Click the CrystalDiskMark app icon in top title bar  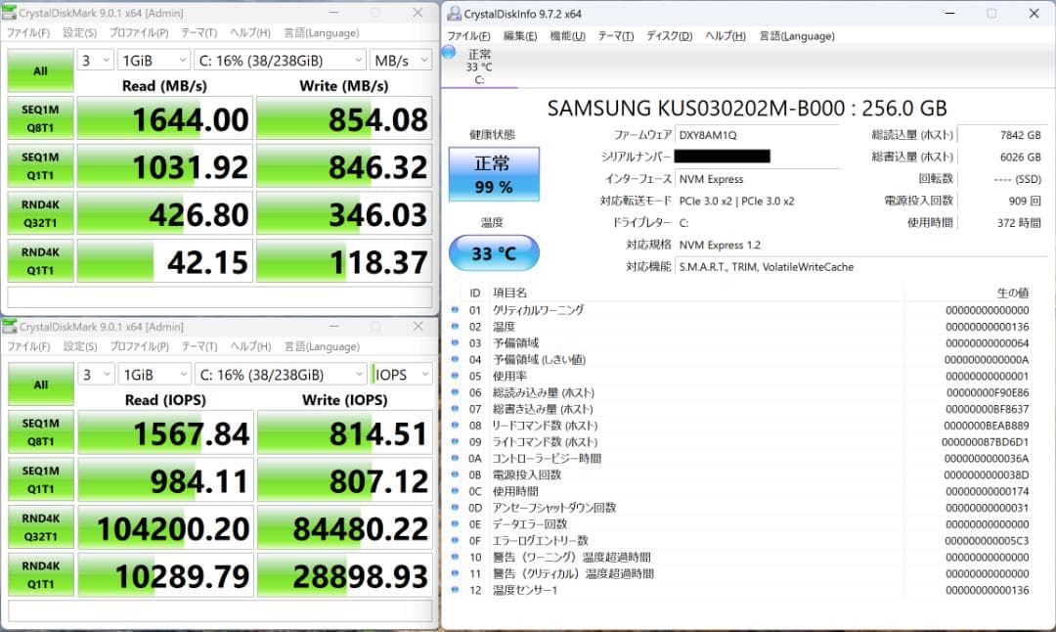13,12
